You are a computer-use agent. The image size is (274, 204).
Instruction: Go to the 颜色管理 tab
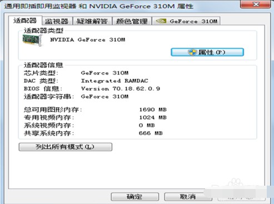pyautogui.click(x=132, y=21)
